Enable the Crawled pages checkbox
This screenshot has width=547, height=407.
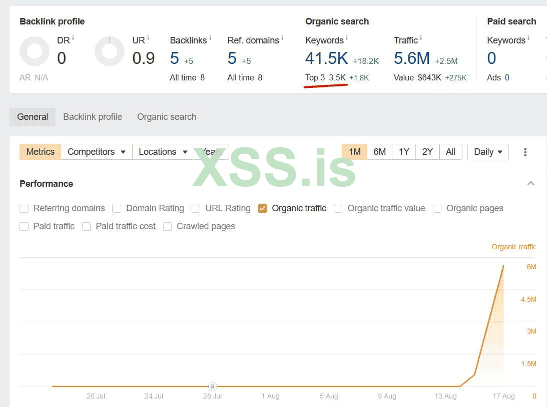coord(168,226)
